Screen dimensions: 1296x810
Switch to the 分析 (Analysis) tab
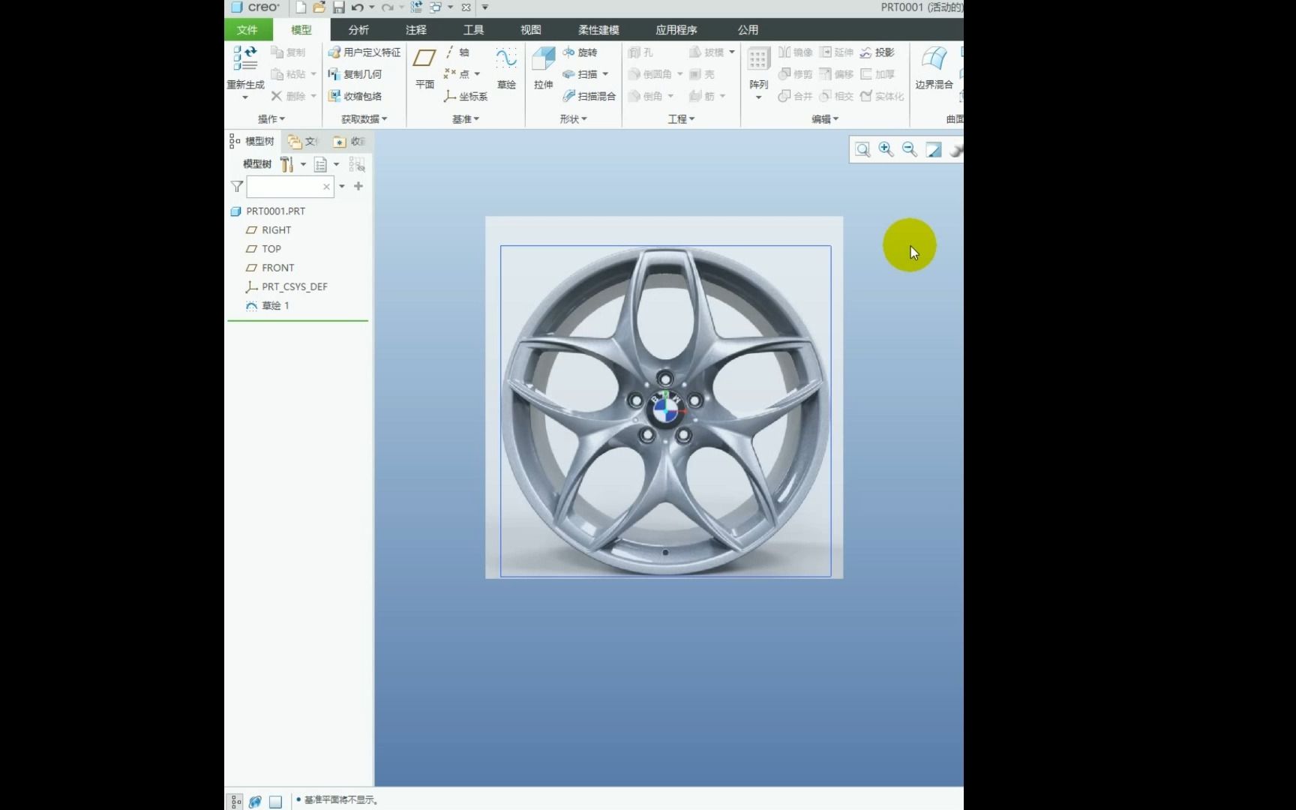358,30
